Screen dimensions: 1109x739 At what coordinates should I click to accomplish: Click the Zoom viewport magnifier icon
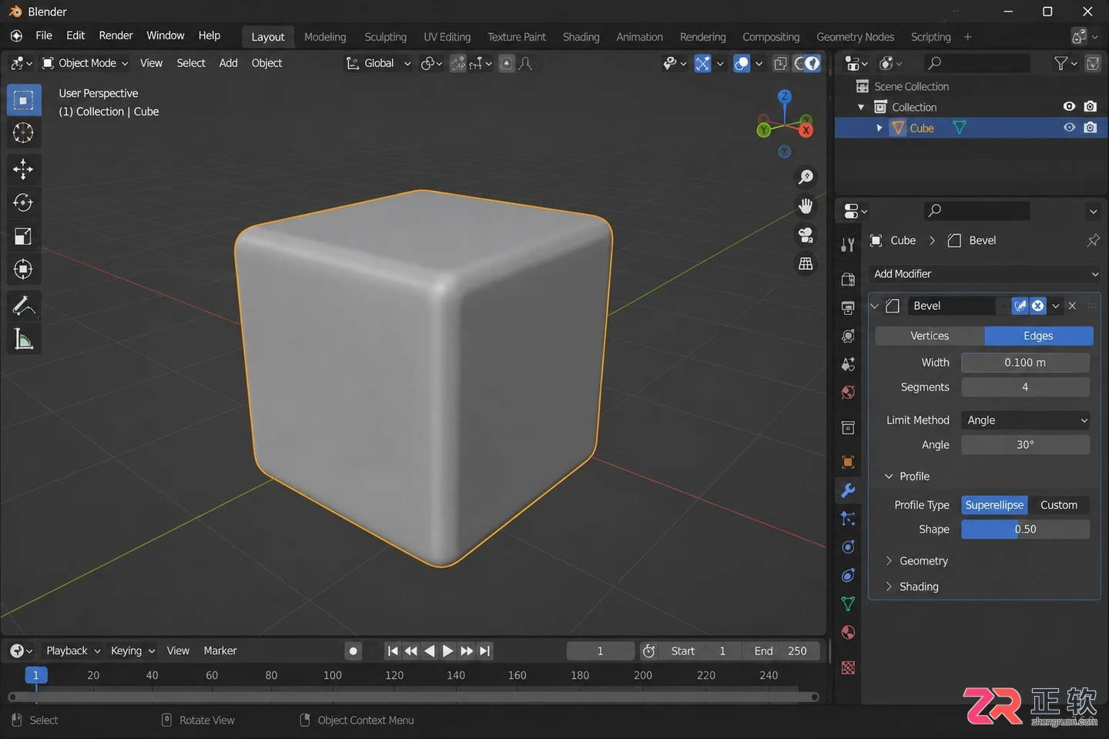click(806, 177)
